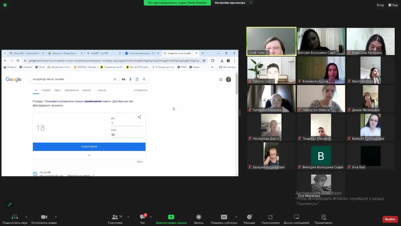Screen dimensions: 401x226
Task: Start Демонстрация экрана screen sharing
Action: tap(171, 217)
